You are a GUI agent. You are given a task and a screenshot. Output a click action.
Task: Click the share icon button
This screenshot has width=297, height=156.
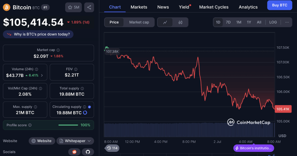(89, 7)
